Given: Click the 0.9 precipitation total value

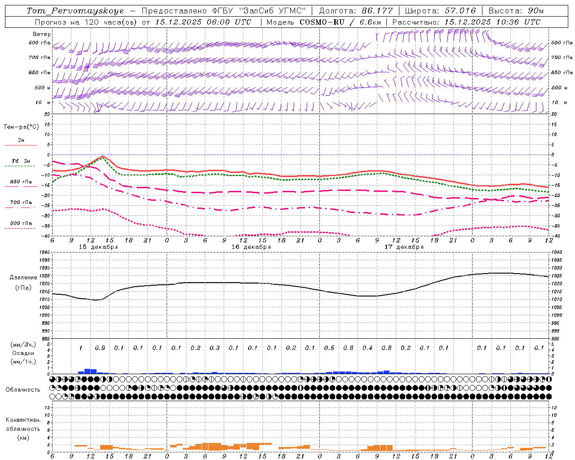Looking at the screenshot, I should pos(100,348).
